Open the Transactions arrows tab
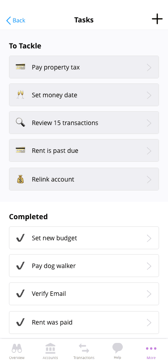Screen dimensions: 168x364 point(84,351)
